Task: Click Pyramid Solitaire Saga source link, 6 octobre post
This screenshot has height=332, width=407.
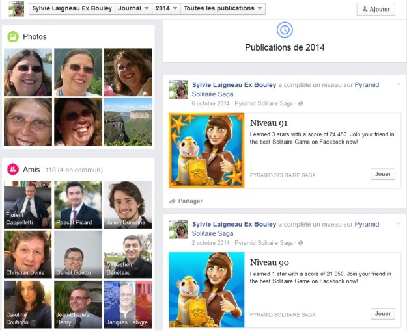Action: click(264, 103)
